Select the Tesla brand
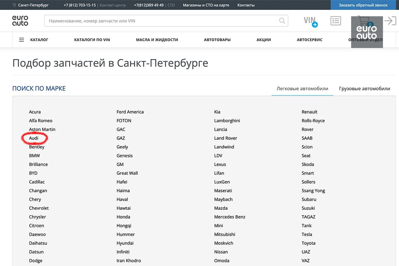This screenshot has height=266, width=399. click(307, 234)
